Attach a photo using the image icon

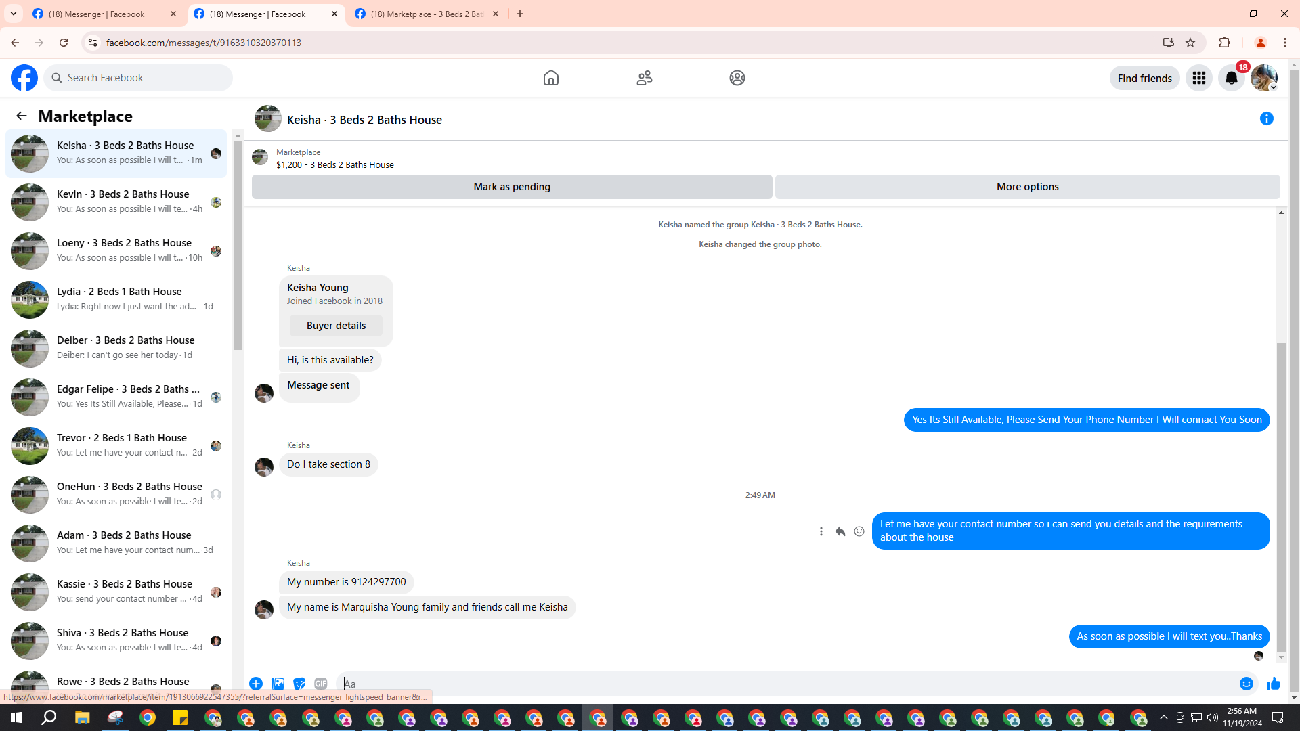coord(278,684)
